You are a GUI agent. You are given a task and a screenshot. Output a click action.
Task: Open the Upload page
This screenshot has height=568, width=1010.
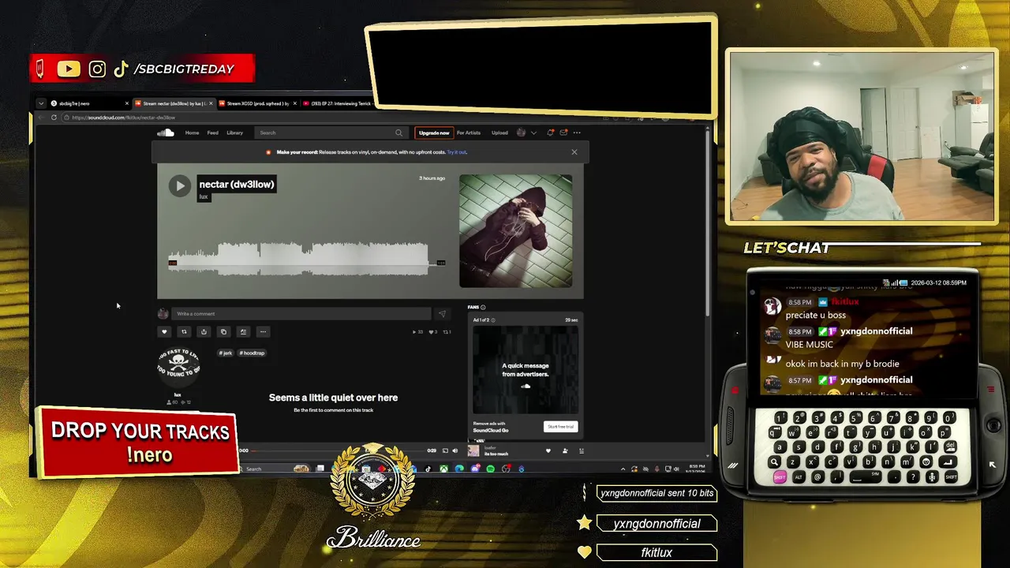[x=499, y=133]
